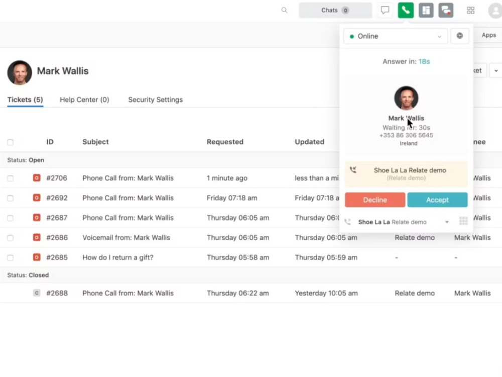Image resolution: width=502 pixels, height=377 pixels.
Task: Switch to the Help Center tab
Action: tap(84, 100)
